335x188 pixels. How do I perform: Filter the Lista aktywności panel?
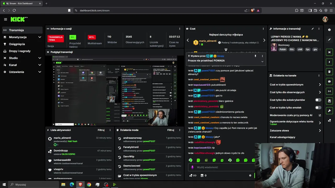tap(101, 130)
